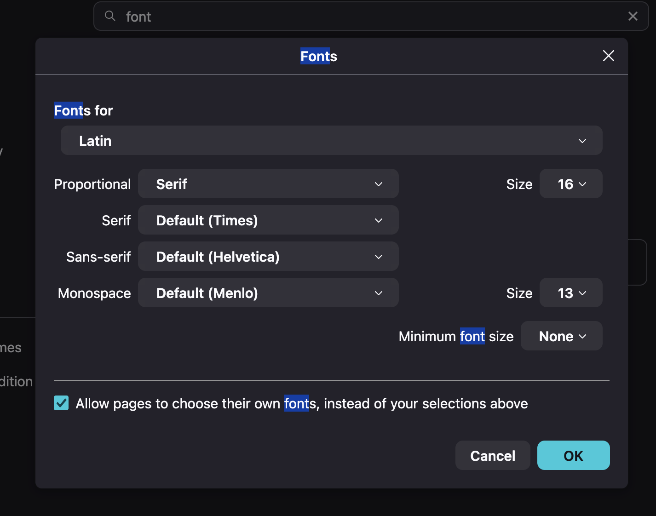Click the chevron on Default (Menlo) selector
This screenshot has width=656, height=516.
(x=379, y=293)
